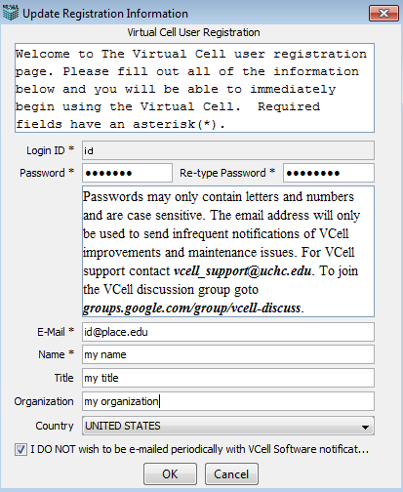Select the Re-type Password field
Screen dimensions: 403x492
click(329, 173)
